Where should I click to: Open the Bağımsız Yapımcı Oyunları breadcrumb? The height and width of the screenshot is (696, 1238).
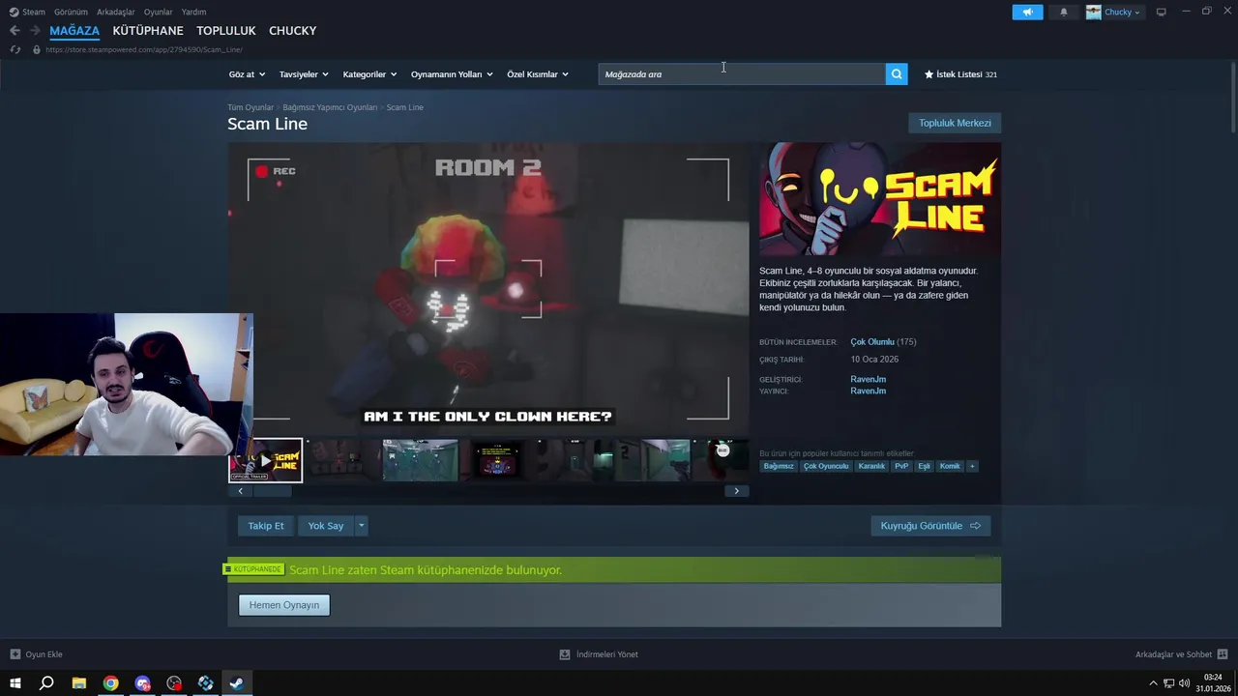pyautogui.click(x=330, y=107)
